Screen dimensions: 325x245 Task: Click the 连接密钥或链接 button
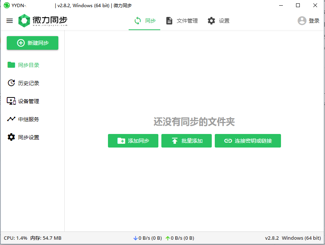tap(248, 141)
